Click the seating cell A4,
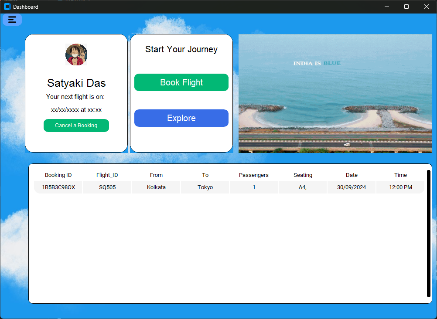This screenshot has width=437, height=319. click(x=303, y=187)
